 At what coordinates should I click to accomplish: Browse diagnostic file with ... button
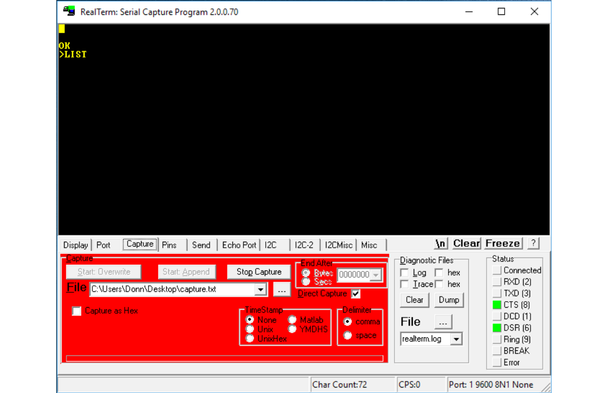tap(443, 322)
